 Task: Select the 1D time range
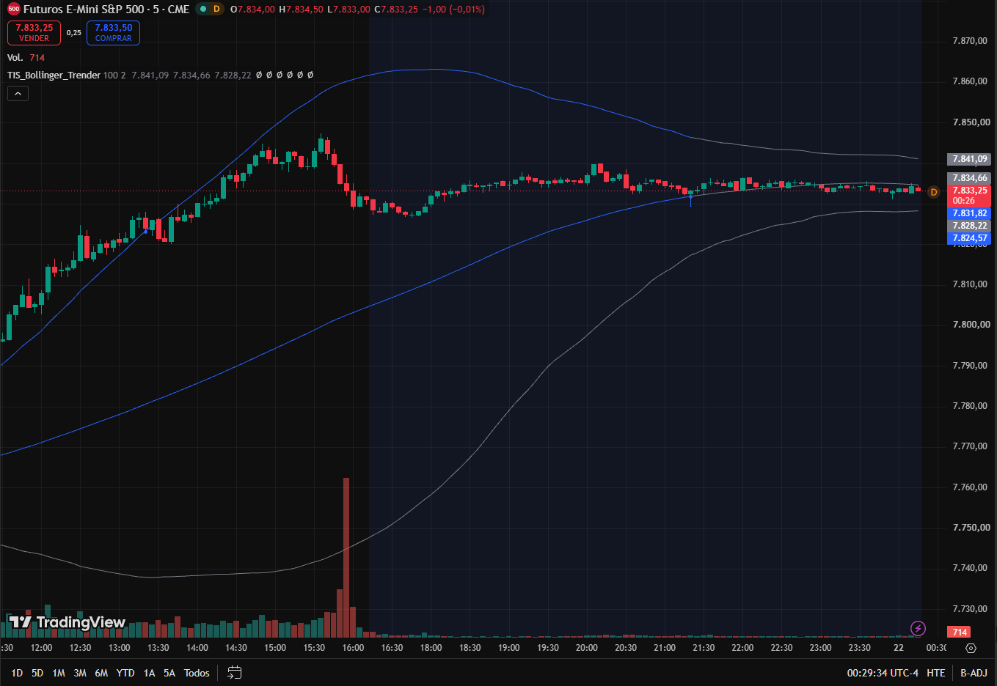(17, 673)
